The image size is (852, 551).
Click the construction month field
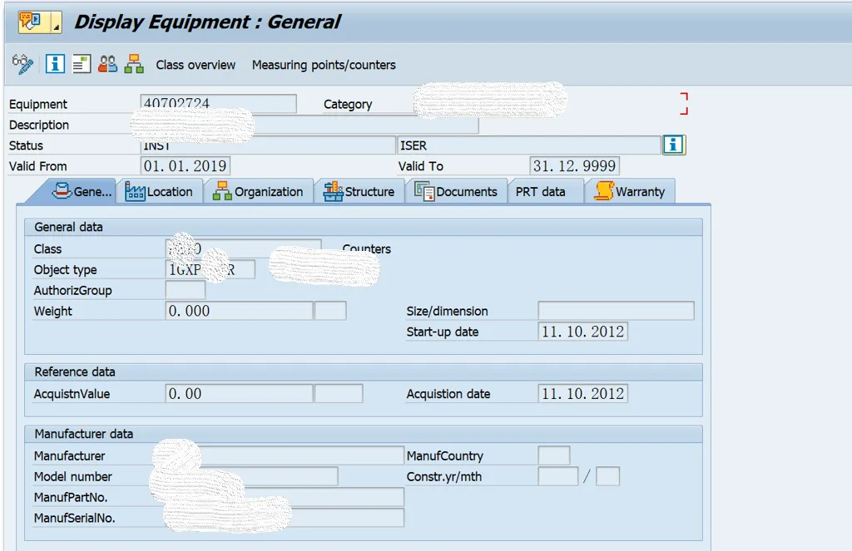pos(607,476)
